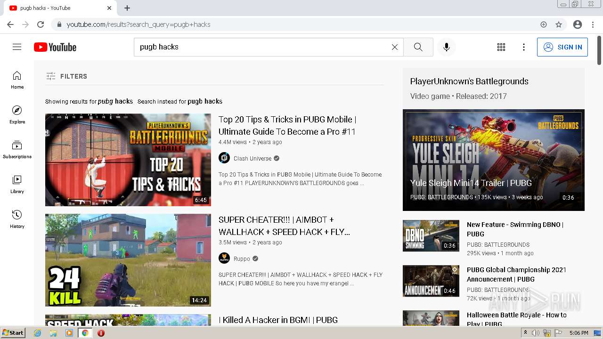This screenshot has width=603, height=339.
Task: Open media player taskbar icon
Action: [x=69, y=333]
